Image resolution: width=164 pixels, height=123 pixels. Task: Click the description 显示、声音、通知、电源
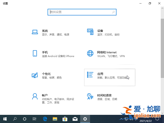[55, 35]
